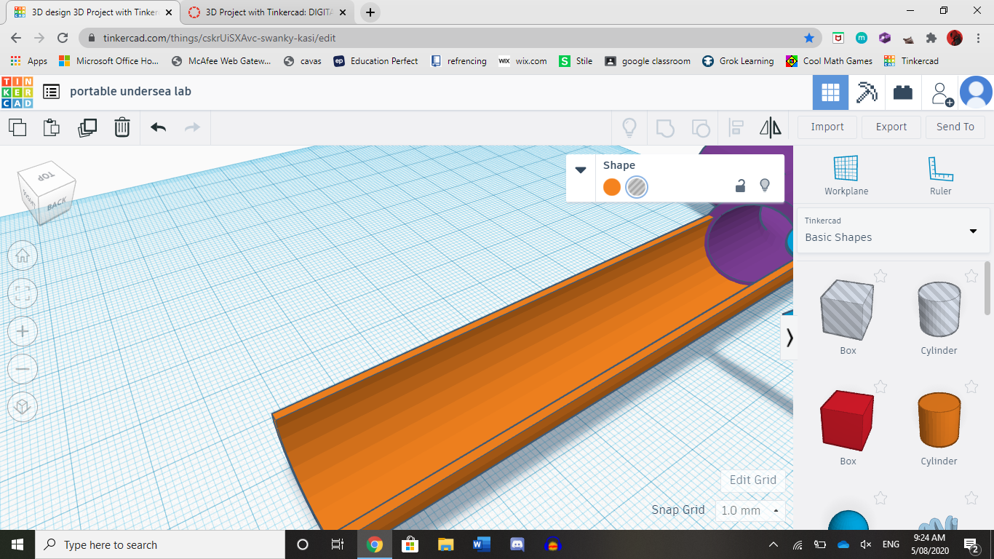Click the Send To button
This screenshot has height=559, width=994.
click(x=955, y=127)
